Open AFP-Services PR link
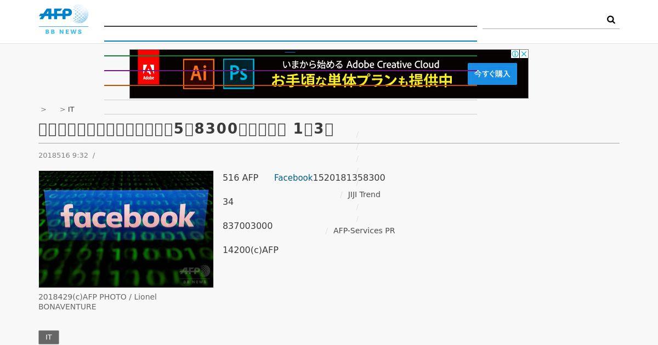 click(x=364, y=231)
